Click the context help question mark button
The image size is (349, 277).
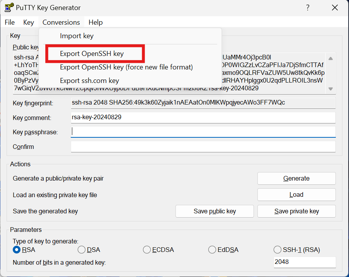point(308,8)
